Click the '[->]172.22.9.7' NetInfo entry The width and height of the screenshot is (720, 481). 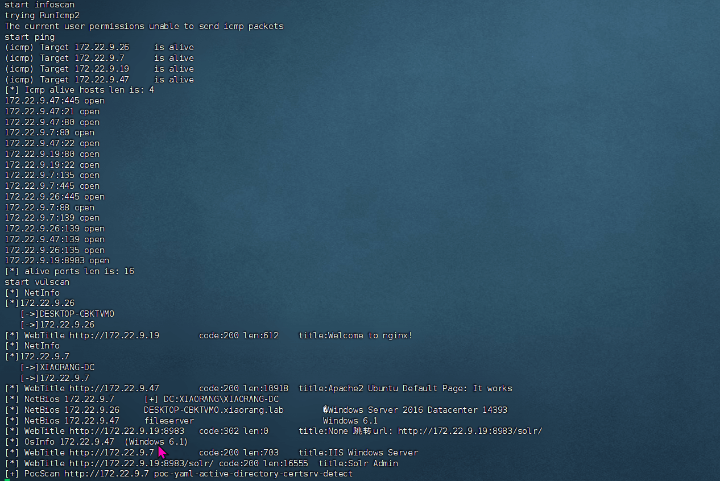tap(55, 378)
